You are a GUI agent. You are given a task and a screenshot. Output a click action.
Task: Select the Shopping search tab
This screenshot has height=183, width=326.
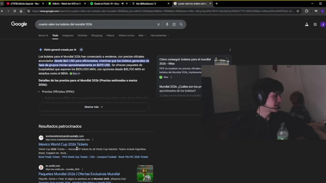(x=97, y=36)
